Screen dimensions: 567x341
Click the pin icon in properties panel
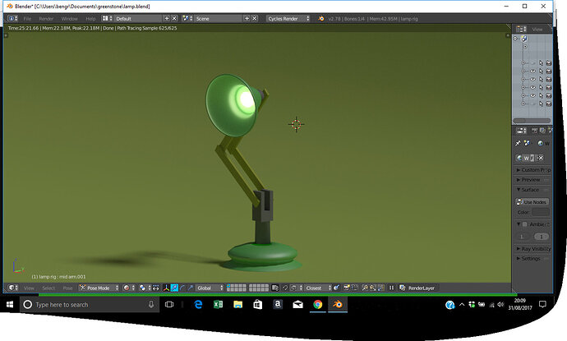pos(518,143)
